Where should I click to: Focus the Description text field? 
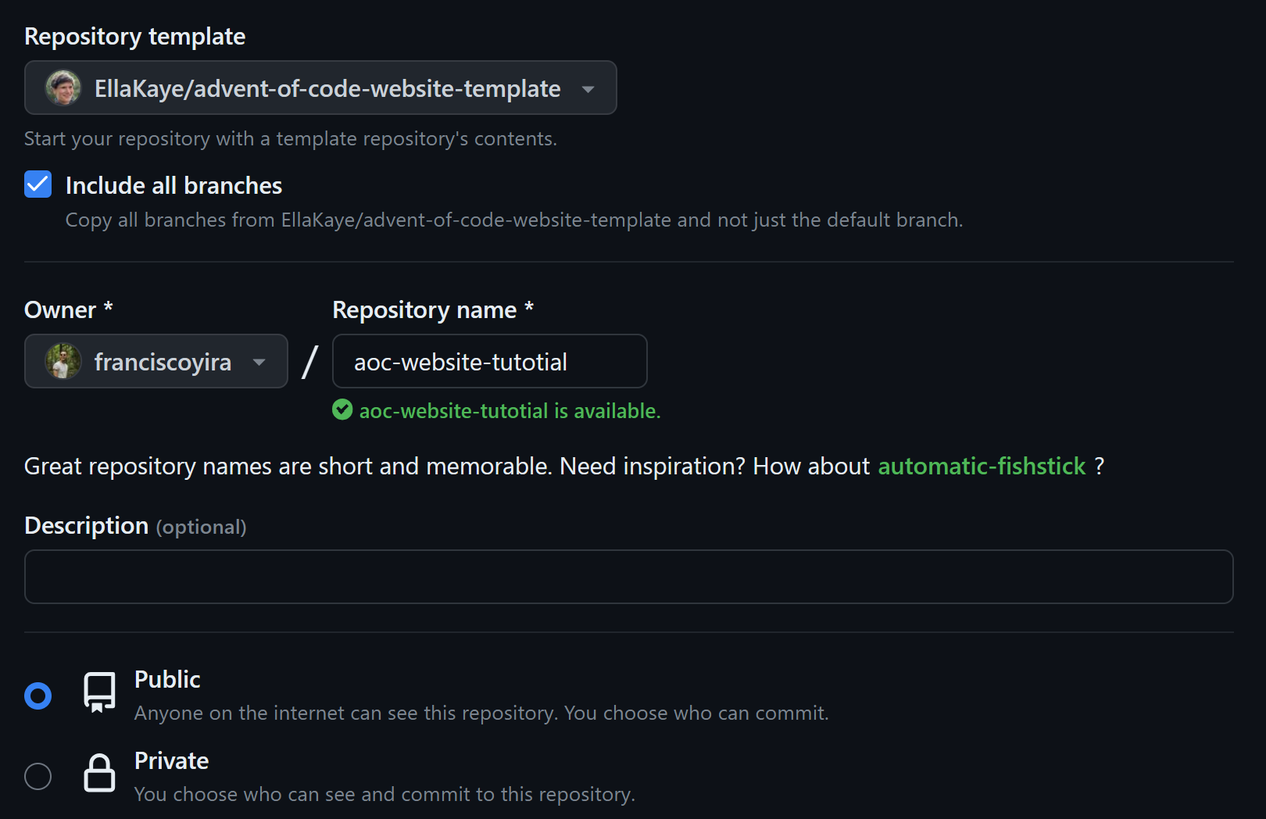(628, 577)
